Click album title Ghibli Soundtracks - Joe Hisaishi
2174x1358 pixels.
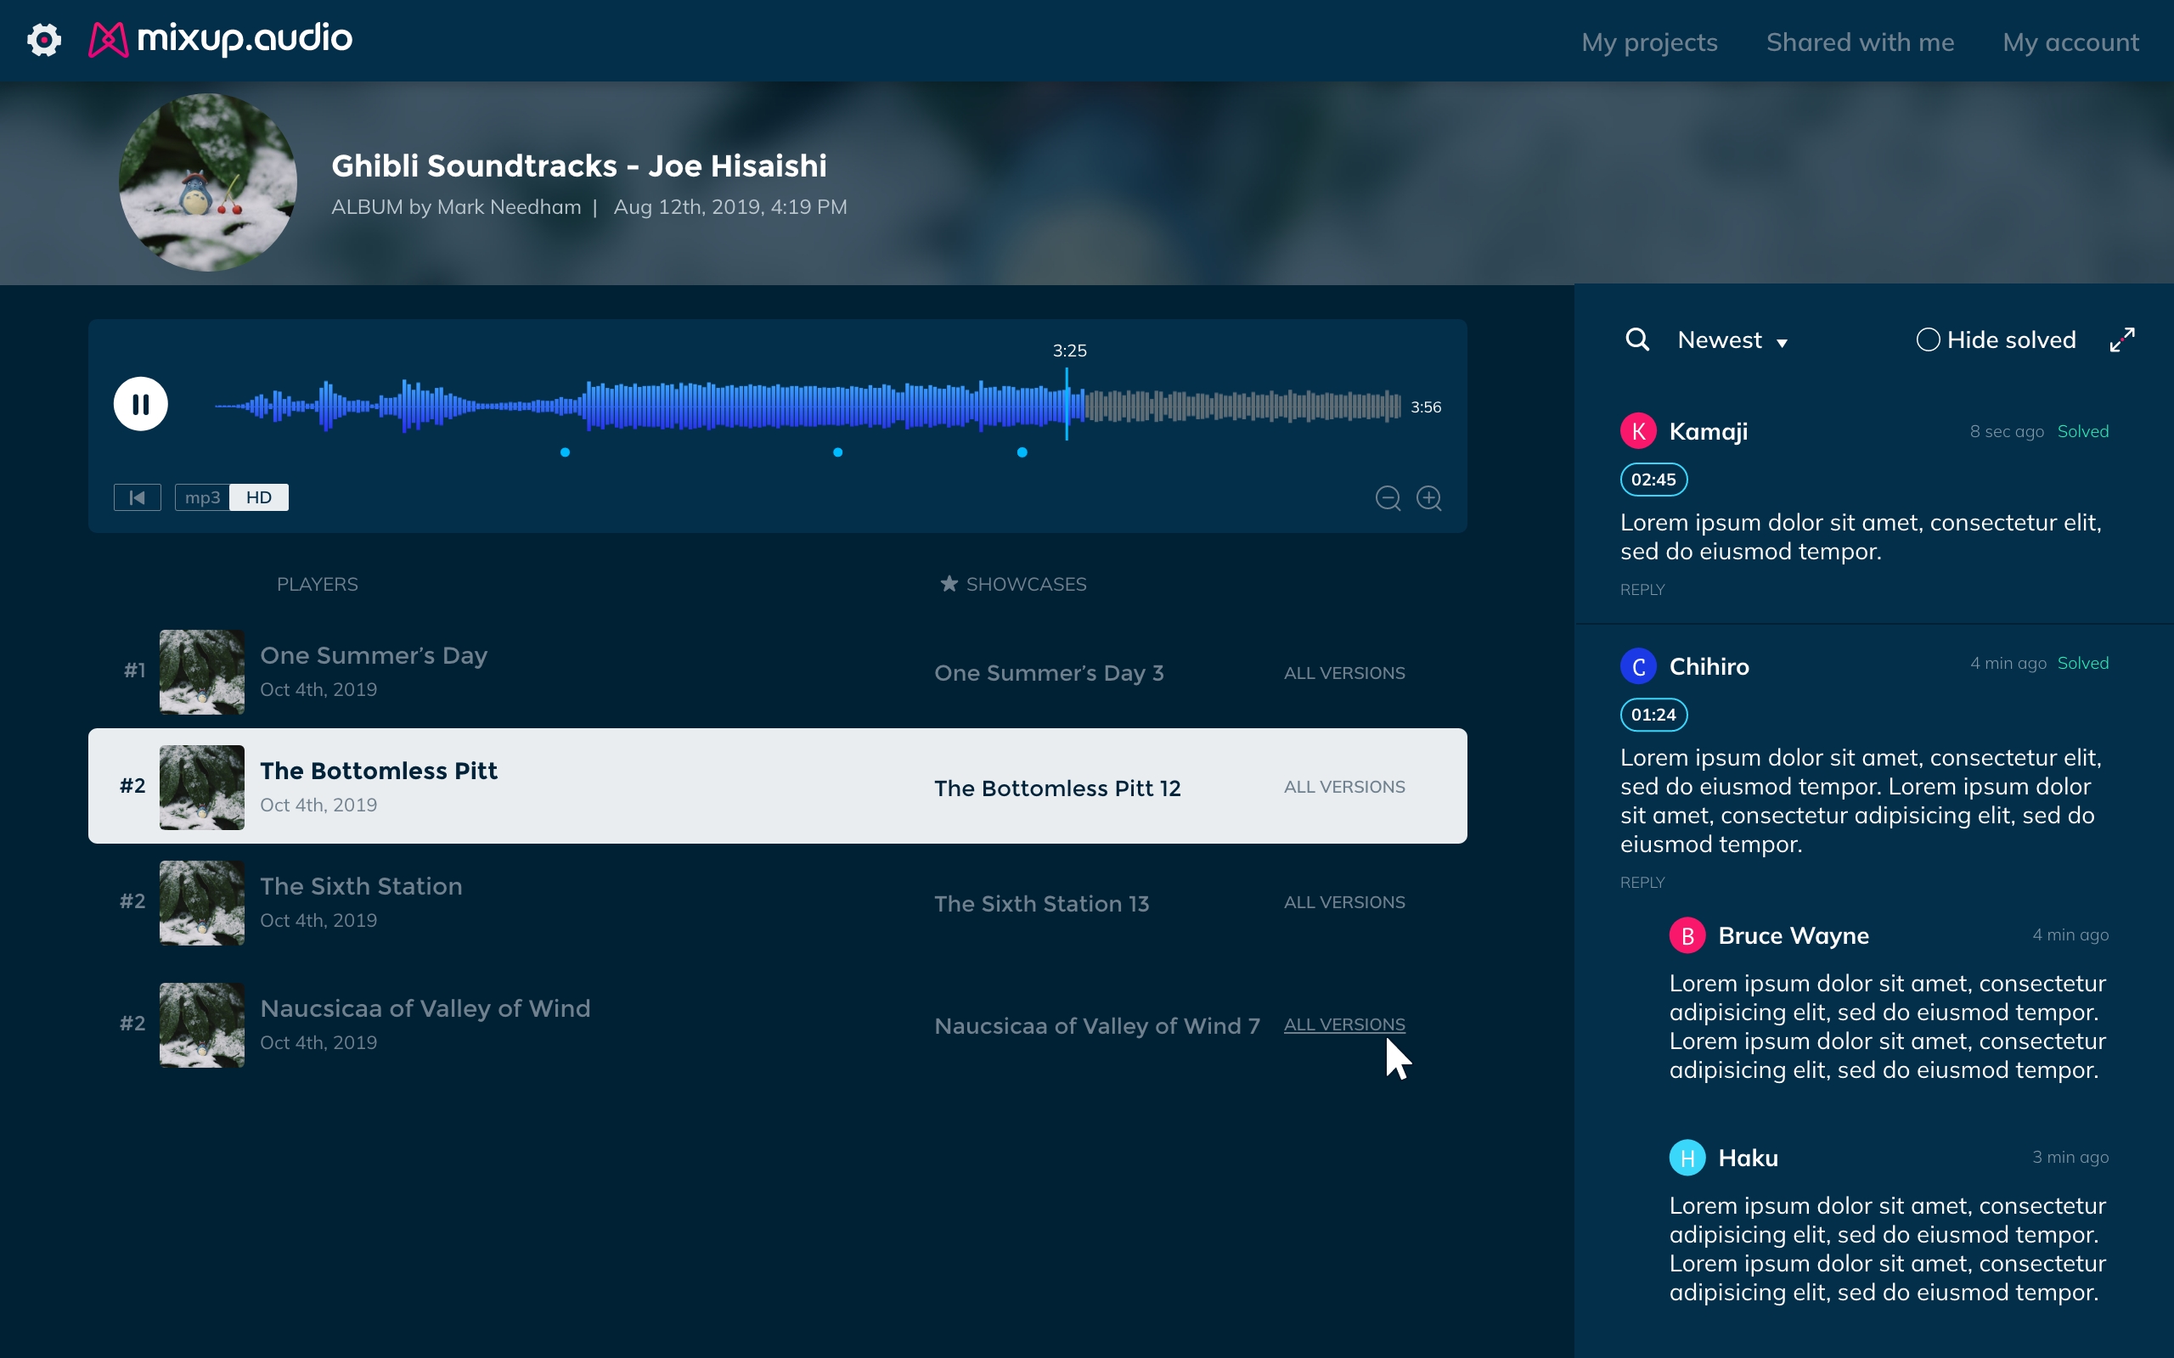click(x=578, y=166)
